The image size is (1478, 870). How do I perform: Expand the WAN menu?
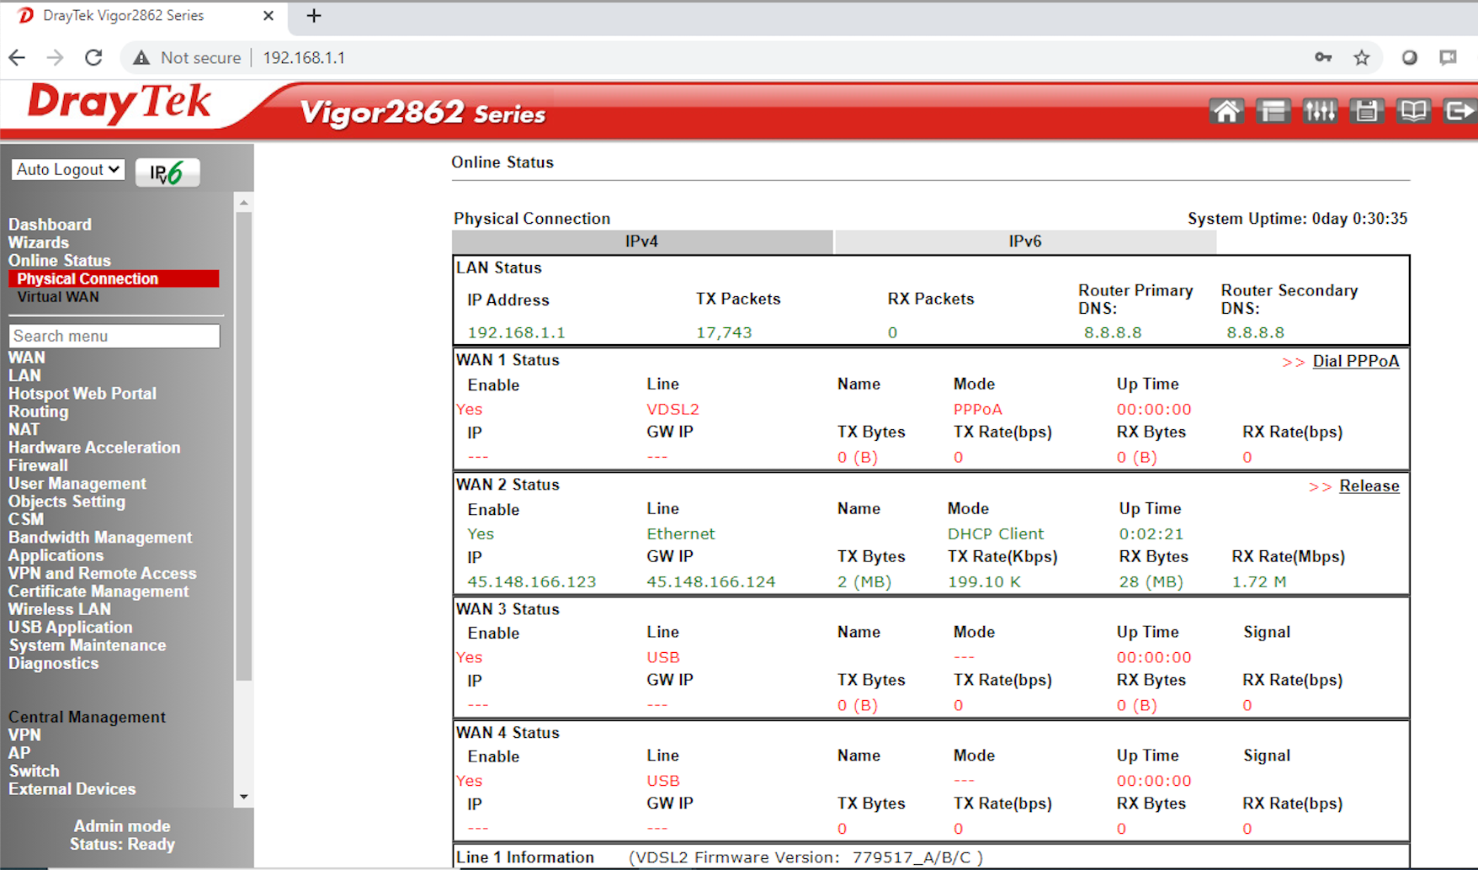[x=26, y=358]
